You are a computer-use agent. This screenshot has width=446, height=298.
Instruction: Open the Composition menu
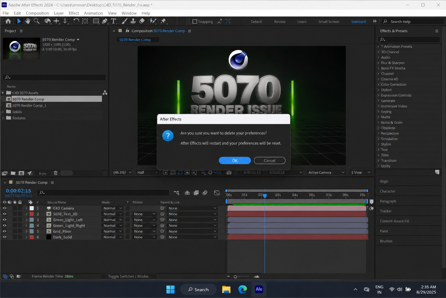[37, 13]
